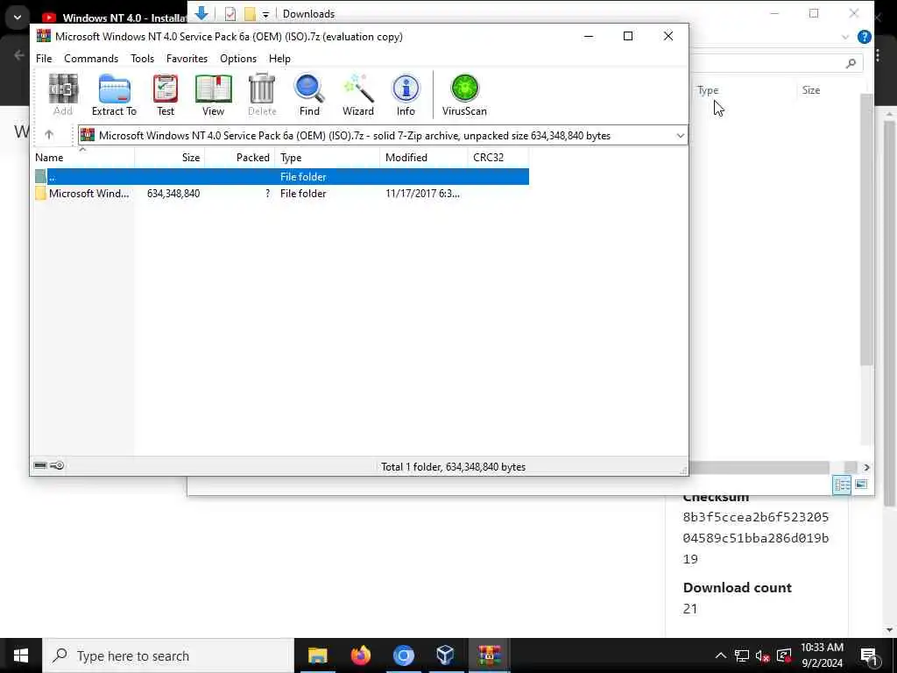This screenshot has width=897, height=673.
Task: Click the browser back arrow
Action: coord(19,55)
